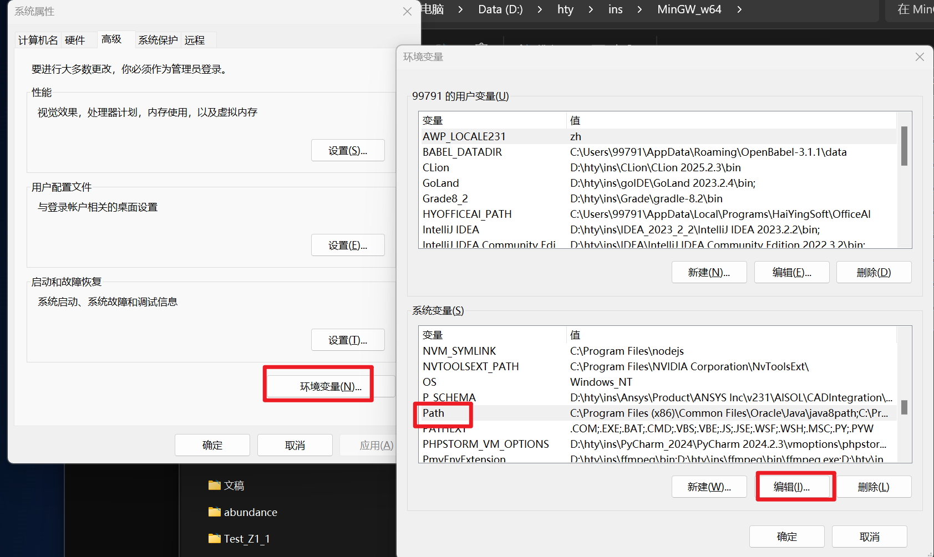Click user variables 编辑(E)... button
The width and height of the screenshot is (934, 557).
(x=791, y=272)
